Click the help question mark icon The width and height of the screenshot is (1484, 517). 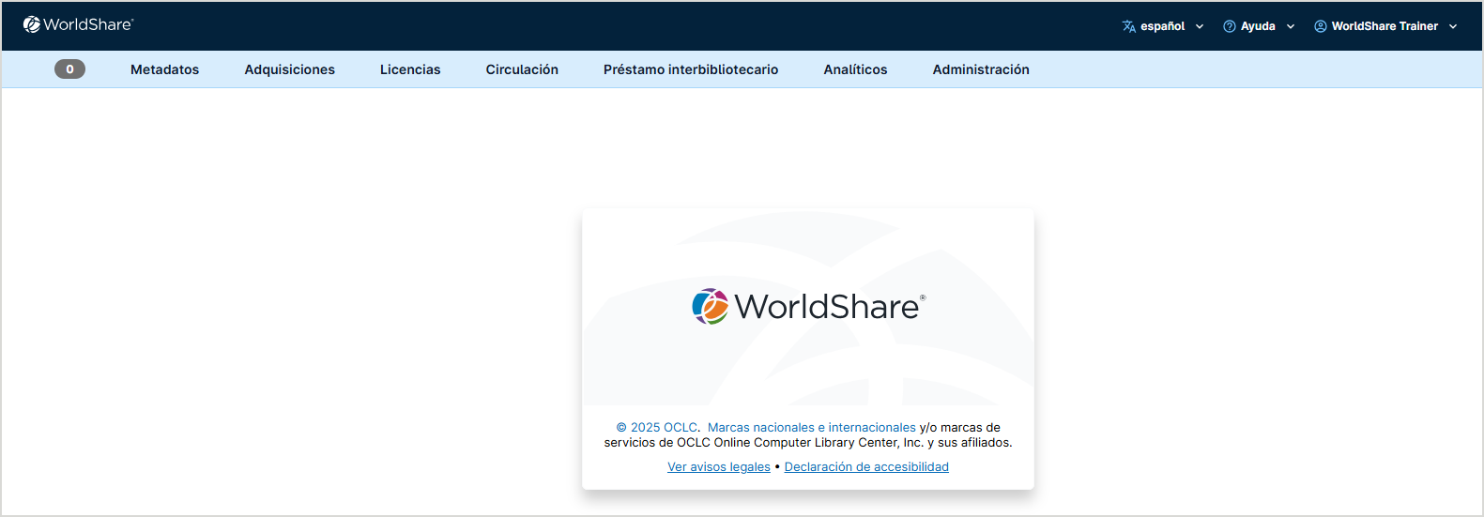[1230, 26]
